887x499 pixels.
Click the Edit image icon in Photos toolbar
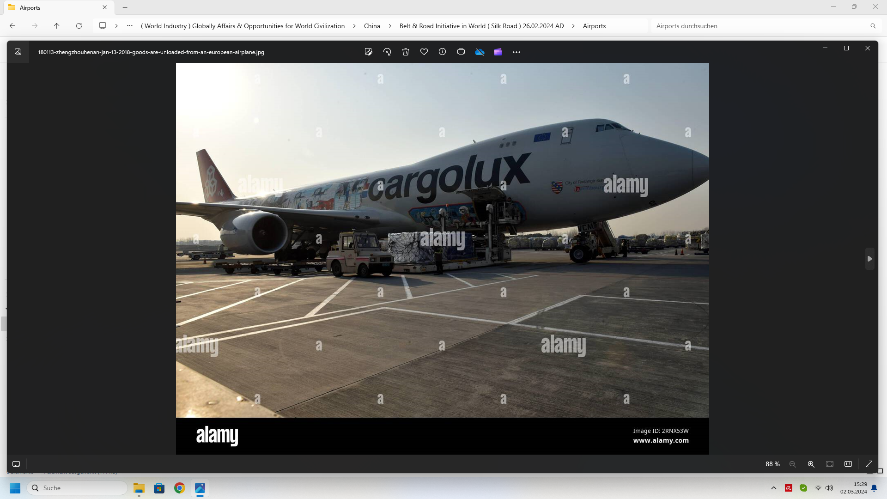click(368, 52)
